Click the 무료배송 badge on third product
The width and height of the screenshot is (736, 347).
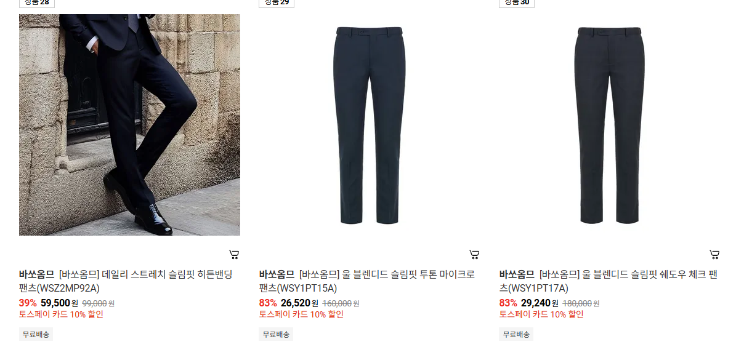[516, 334]
